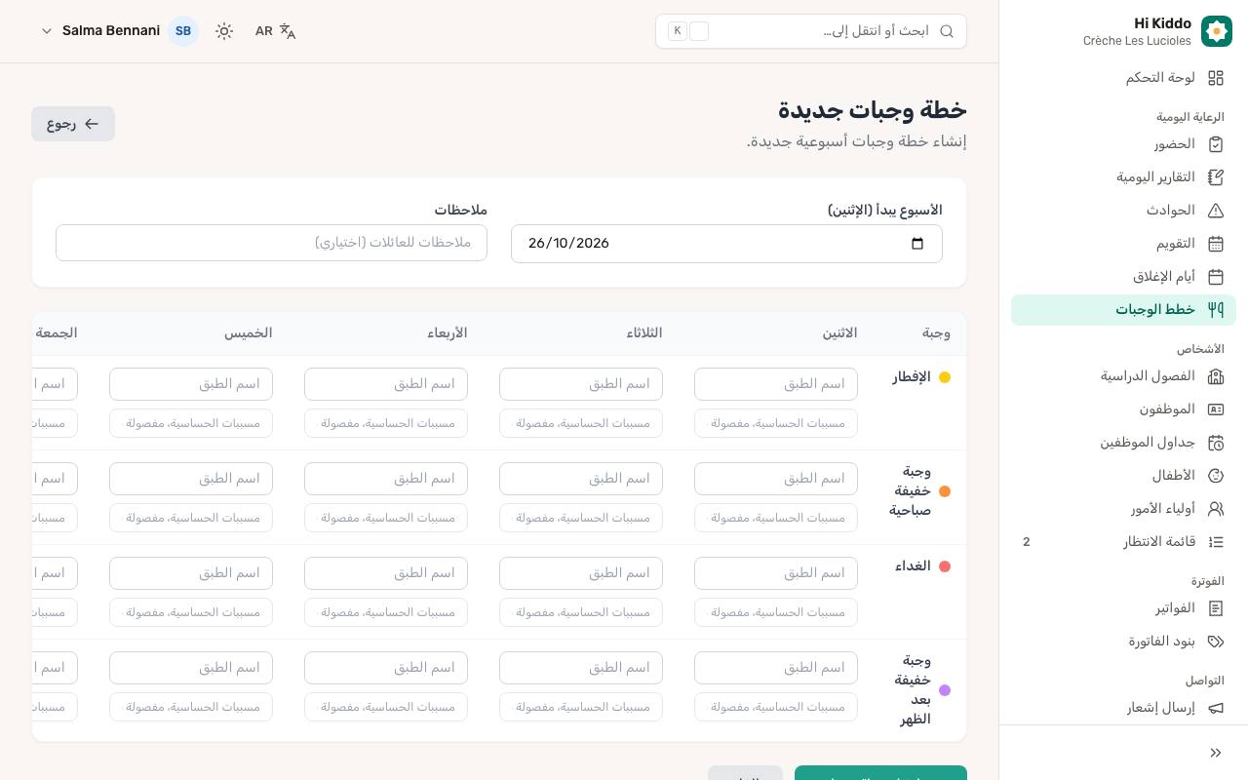The height and width of the screenshot is (780, 1248).
Task: Click the week start date field 26/10/2026
Action: (726, 244)
